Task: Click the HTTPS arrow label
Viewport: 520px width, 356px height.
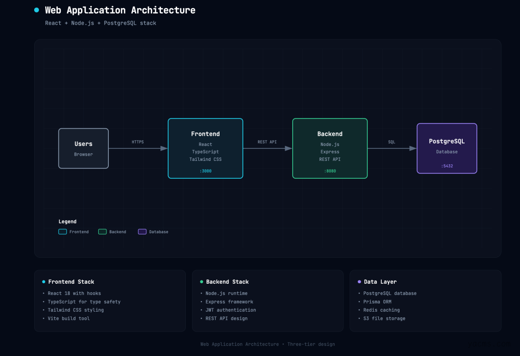Action: coord(138,142)
